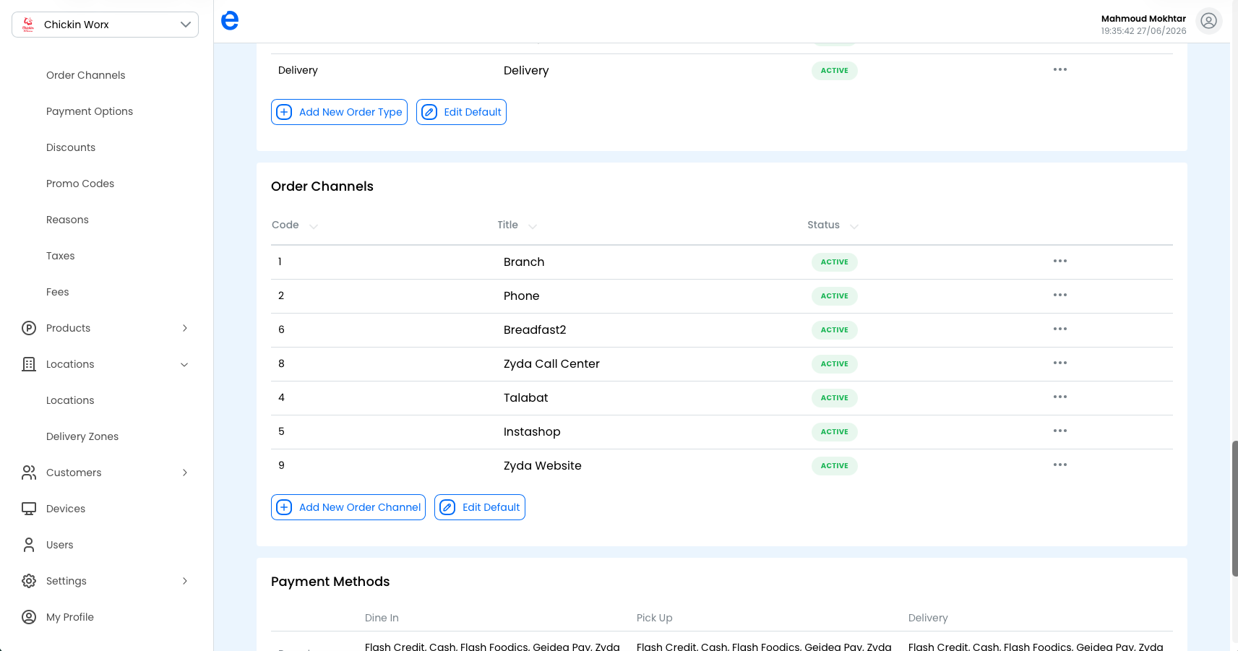Select the Zyda Call Center title
Screen dimensions: 1238x651
pyautogui.click(x=551, y=364)
